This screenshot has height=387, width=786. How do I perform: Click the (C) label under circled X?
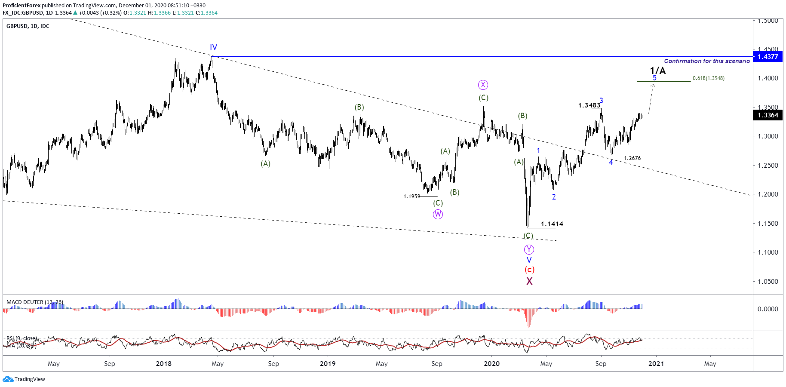(484, 98)
